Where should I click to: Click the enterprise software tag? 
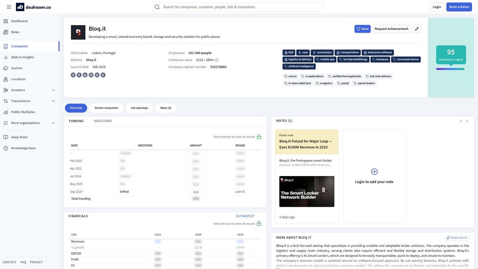click(x=378, y=52)
